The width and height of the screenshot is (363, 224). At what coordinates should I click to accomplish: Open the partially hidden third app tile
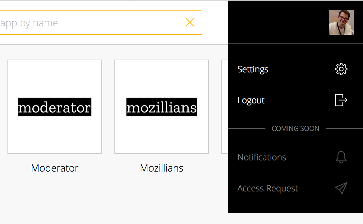click(225, 106)
